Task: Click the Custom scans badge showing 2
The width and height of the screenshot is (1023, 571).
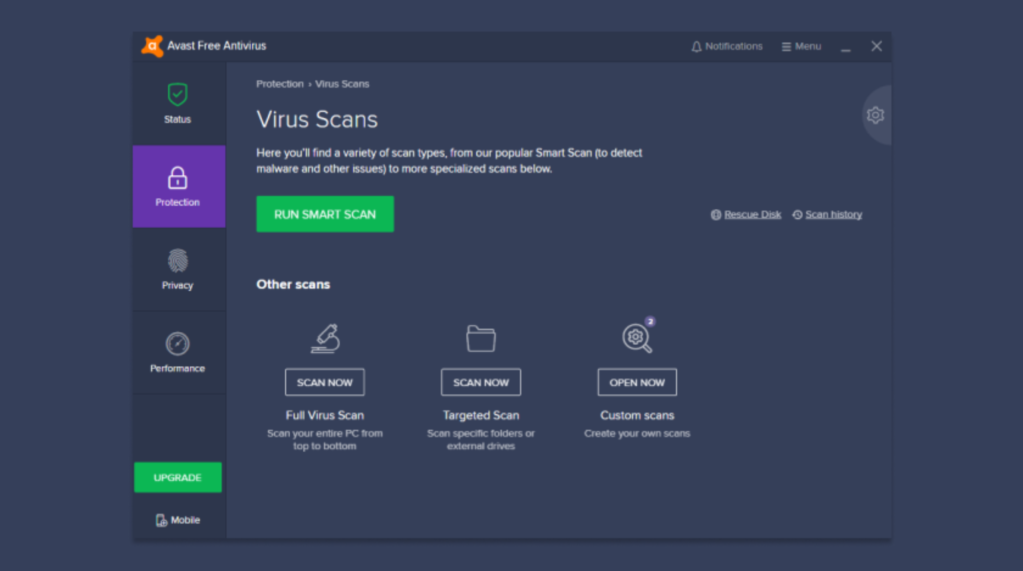Action: click(650, 321)
